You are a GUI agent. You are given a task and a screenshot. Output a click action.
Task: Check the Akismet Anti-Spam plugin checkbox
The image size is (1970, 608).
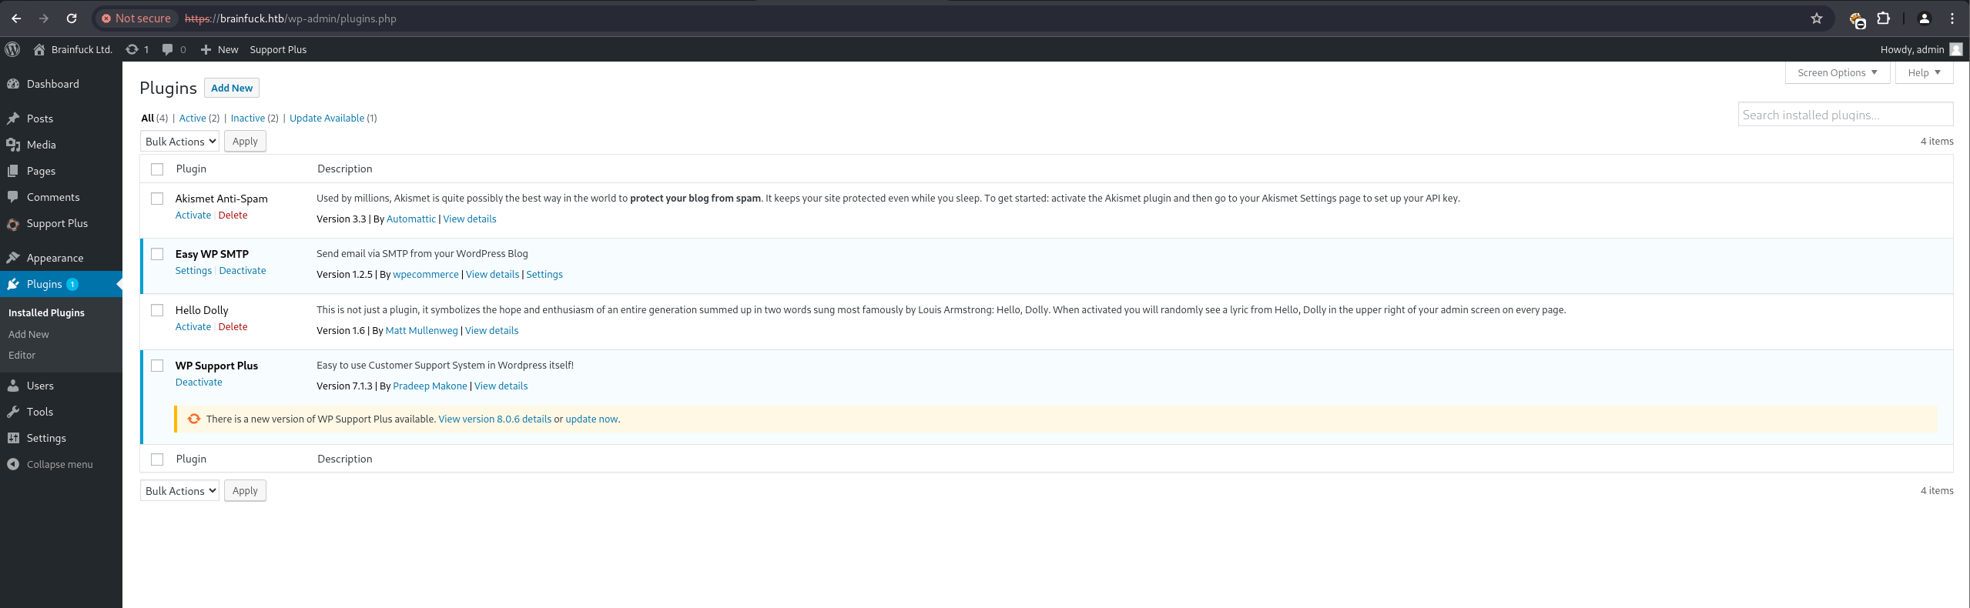click(x=157, y=199)
